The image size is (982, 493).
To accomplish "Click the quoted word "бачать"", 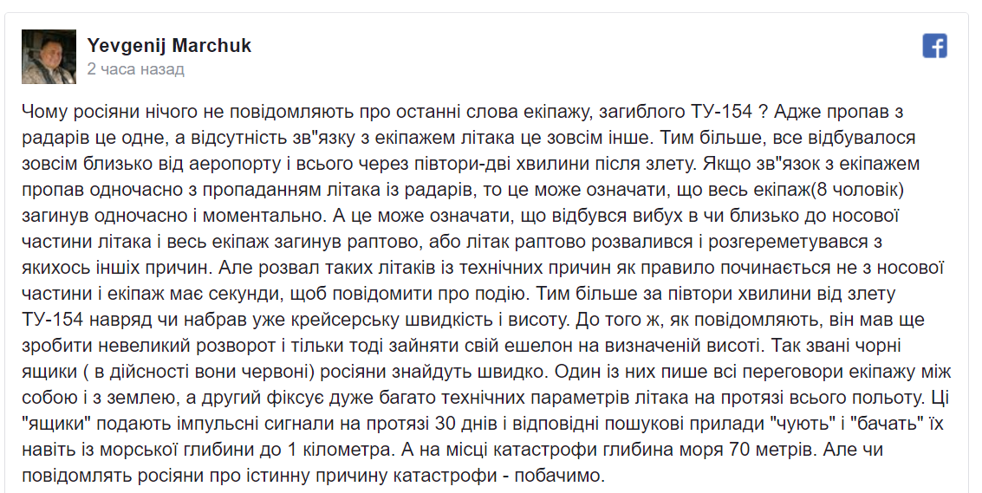I will pyautogui.click(x=888, y=424).
